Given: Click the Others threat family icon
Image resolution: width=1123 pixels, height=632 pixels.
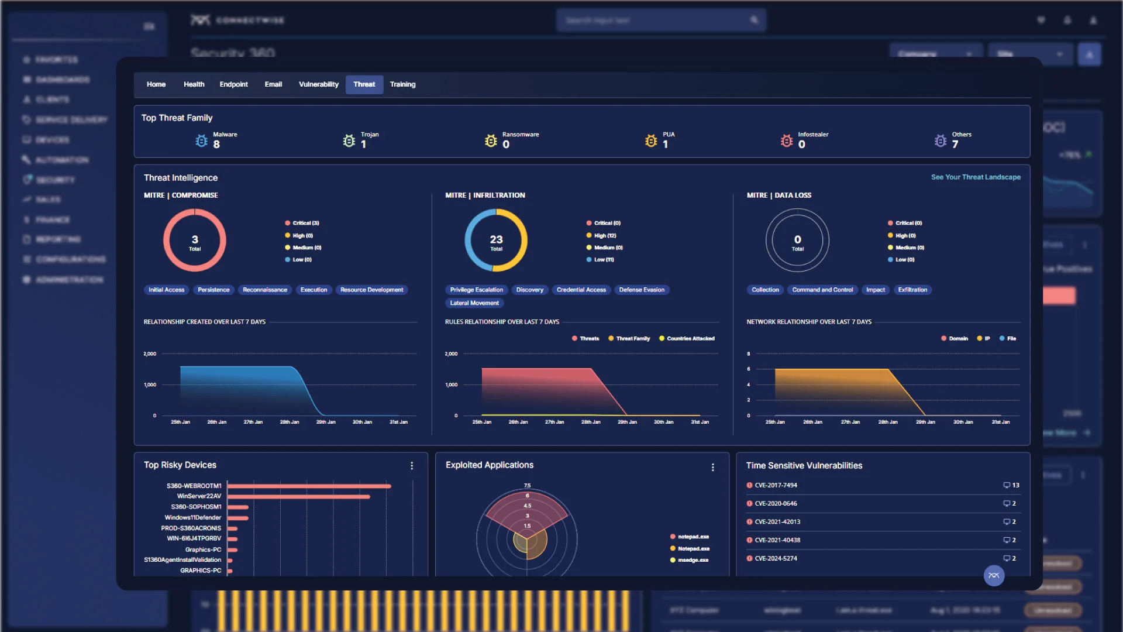Looking at the screenshot, I should tap(941, 141).
